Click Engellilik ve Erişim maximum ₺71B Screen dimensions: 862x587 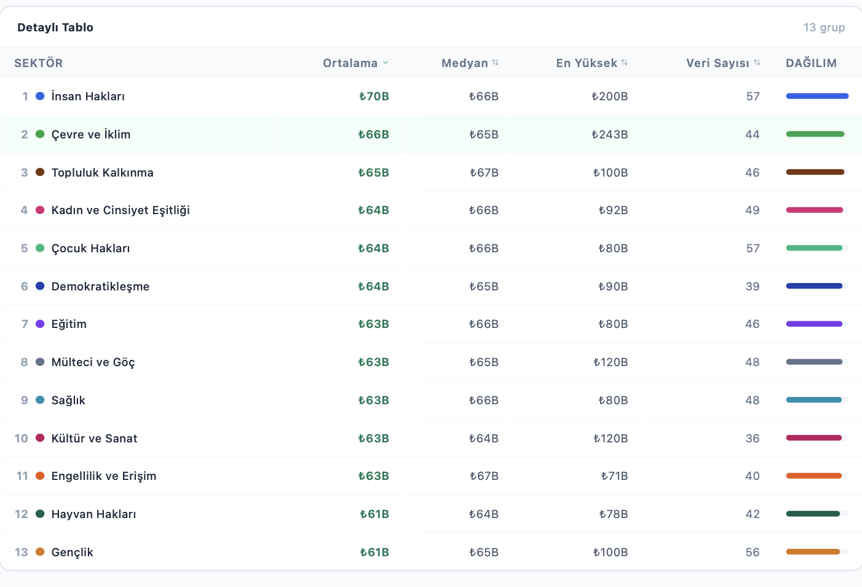pyautogui.click(x=614, y=476)
